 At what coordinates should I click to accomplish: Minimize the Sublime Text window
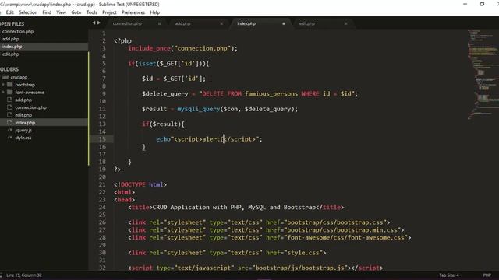[465, 4]
